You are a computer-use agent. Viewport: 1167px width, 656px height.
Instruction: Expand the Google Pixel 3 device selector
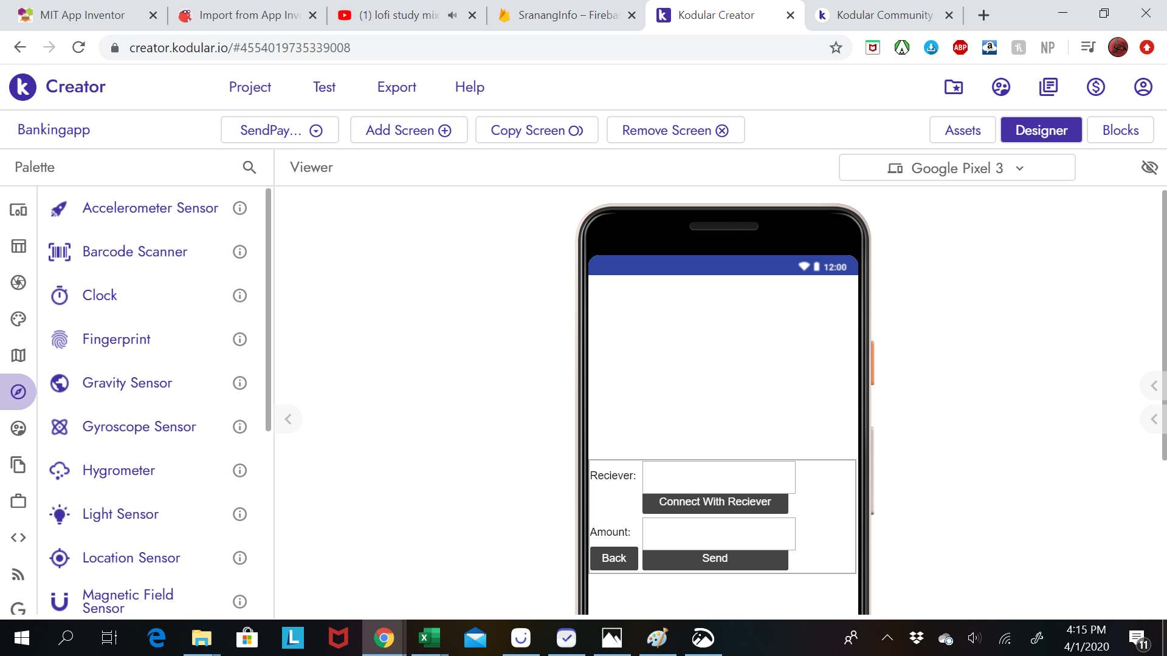957,168
